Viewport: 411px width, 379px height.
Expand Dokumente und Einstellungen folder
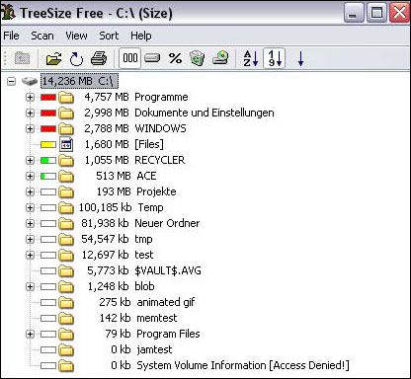30,113
